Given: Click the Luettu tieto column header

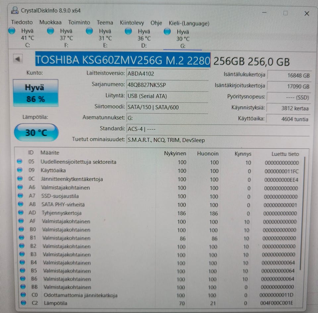Looking at the screenshot, I should (x=285, y=154).
